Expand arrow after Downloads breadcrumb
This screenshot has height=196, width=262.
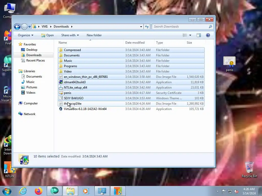(72, 27)
